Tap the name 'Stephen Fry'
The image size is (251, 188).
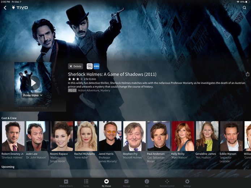(130, 154)
